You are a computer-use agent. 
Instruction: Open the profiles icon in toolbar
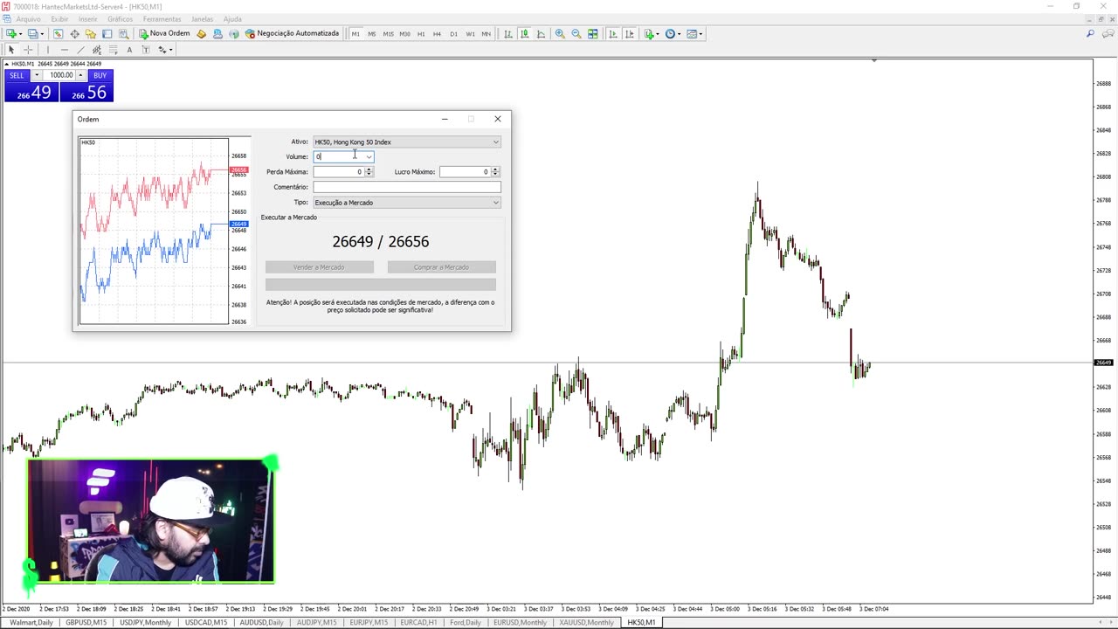coord(32,33)
